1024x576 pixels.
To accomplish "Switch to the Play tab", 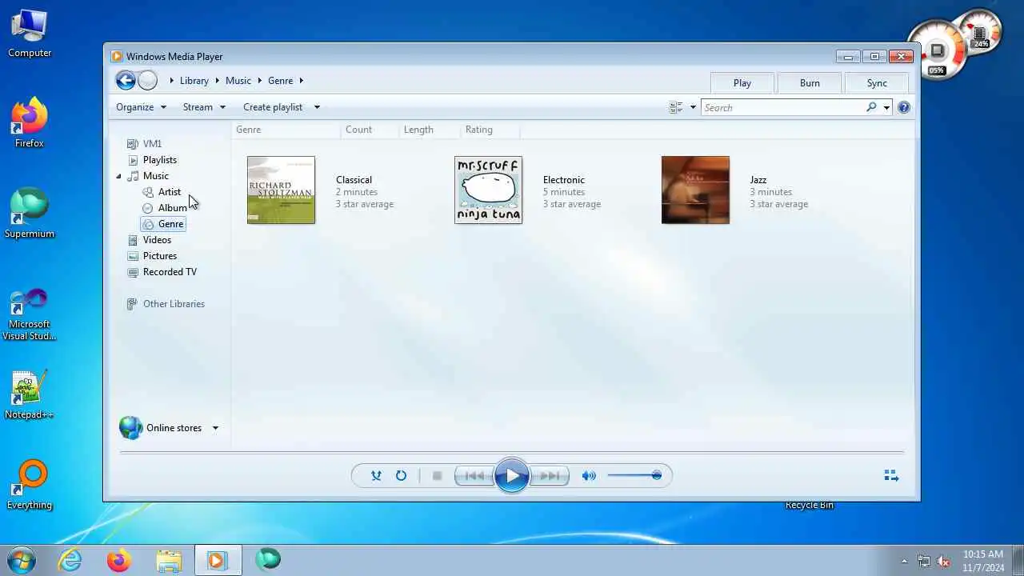I will pos(742,82).
